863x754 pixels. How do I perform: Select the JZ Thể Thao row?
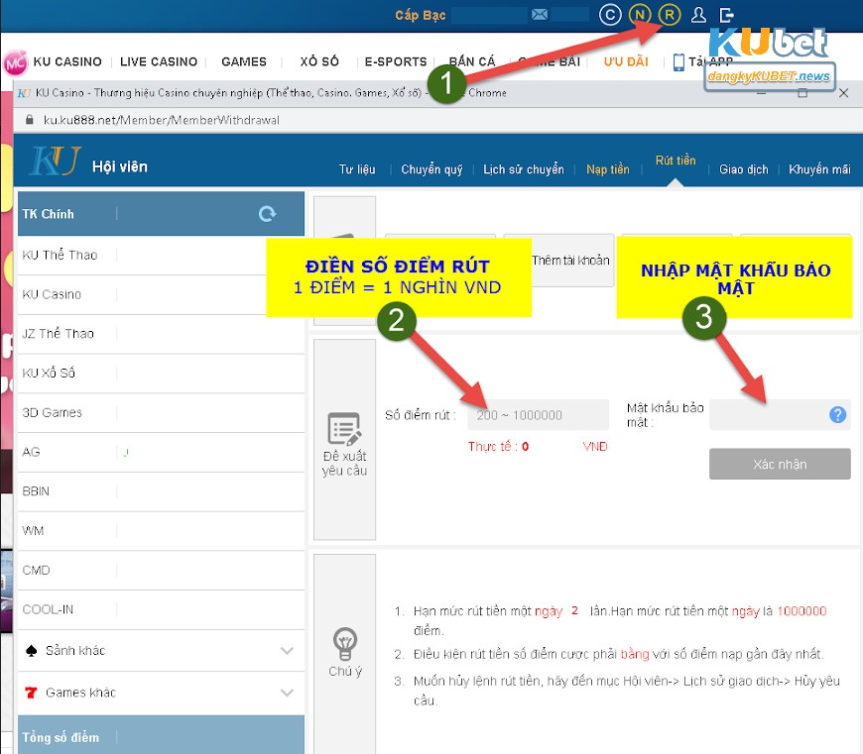tap(161, 334)
